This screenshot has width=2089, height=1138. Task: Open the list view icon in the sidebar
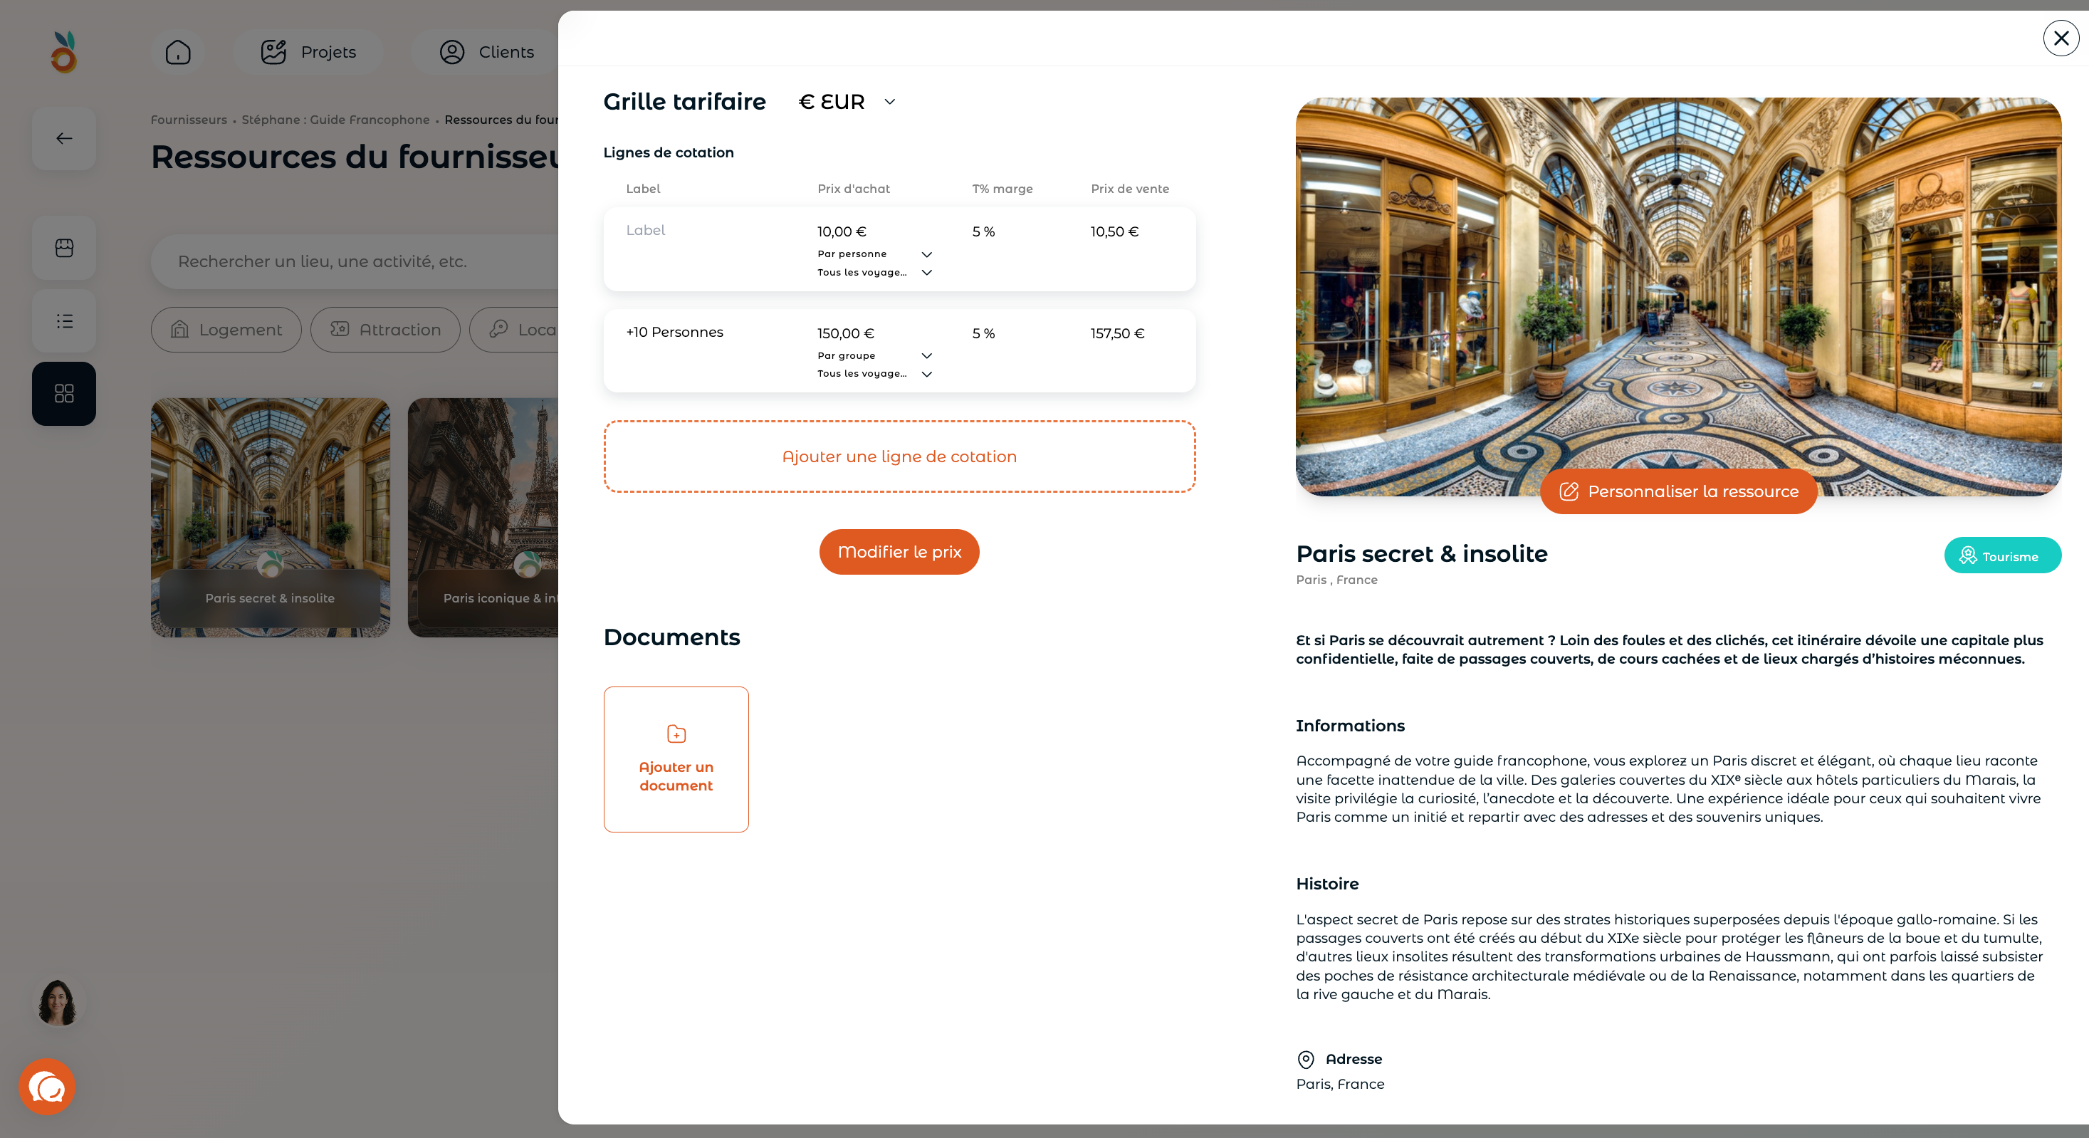(x=64, y=321)
